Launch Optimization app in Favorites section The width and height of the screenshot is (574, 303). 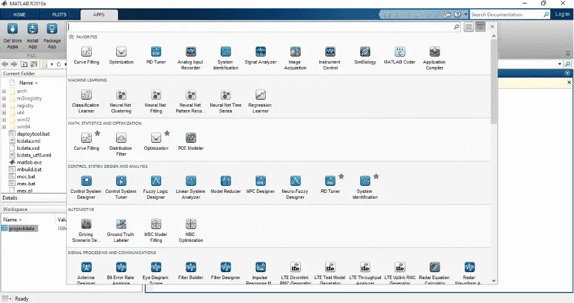121,55
